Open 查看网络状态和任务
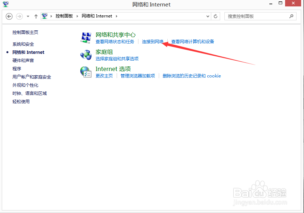The image size is (304, 213). click(x=116, y=41)
